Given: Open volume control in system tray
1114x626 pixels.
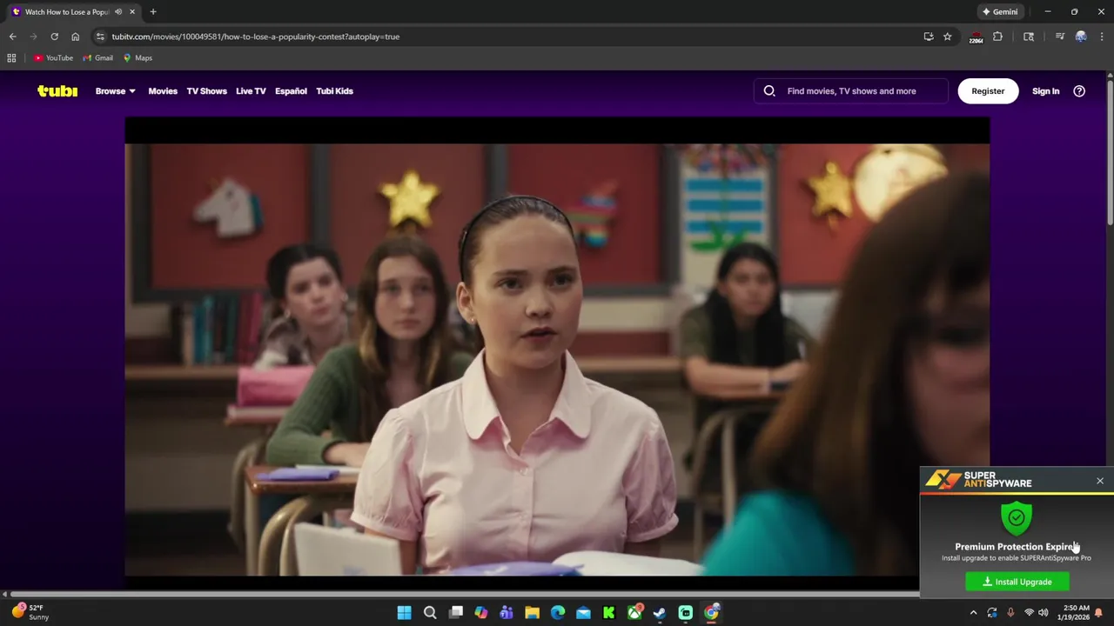Looking at the screenshot, I should pyautogui.click(x=1044, y=613).
